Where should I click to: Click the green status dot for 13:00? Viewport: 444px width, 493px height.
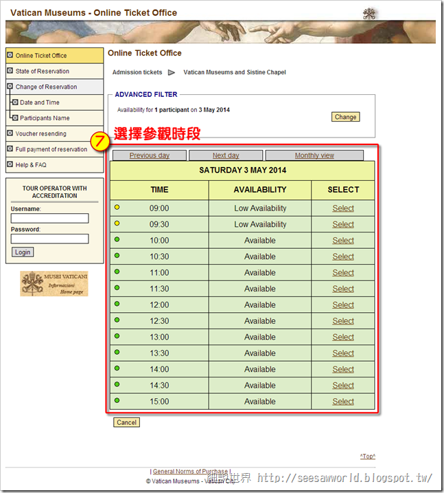pyautogui.click(x=117, y=336)
